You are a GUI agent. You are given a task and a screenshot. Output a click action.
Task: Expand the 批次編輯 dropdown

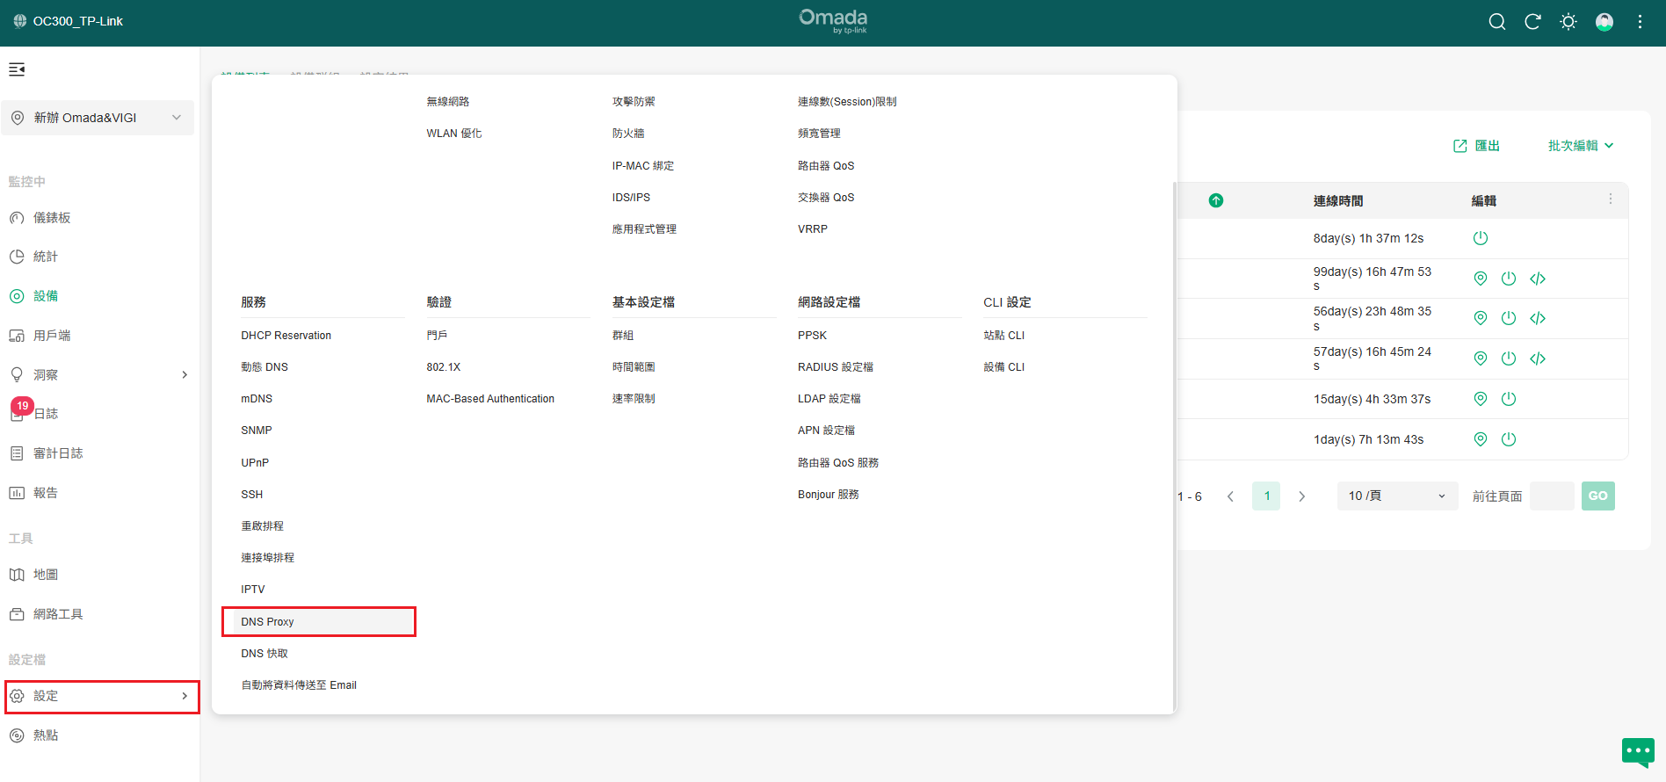click(1580, 146)
